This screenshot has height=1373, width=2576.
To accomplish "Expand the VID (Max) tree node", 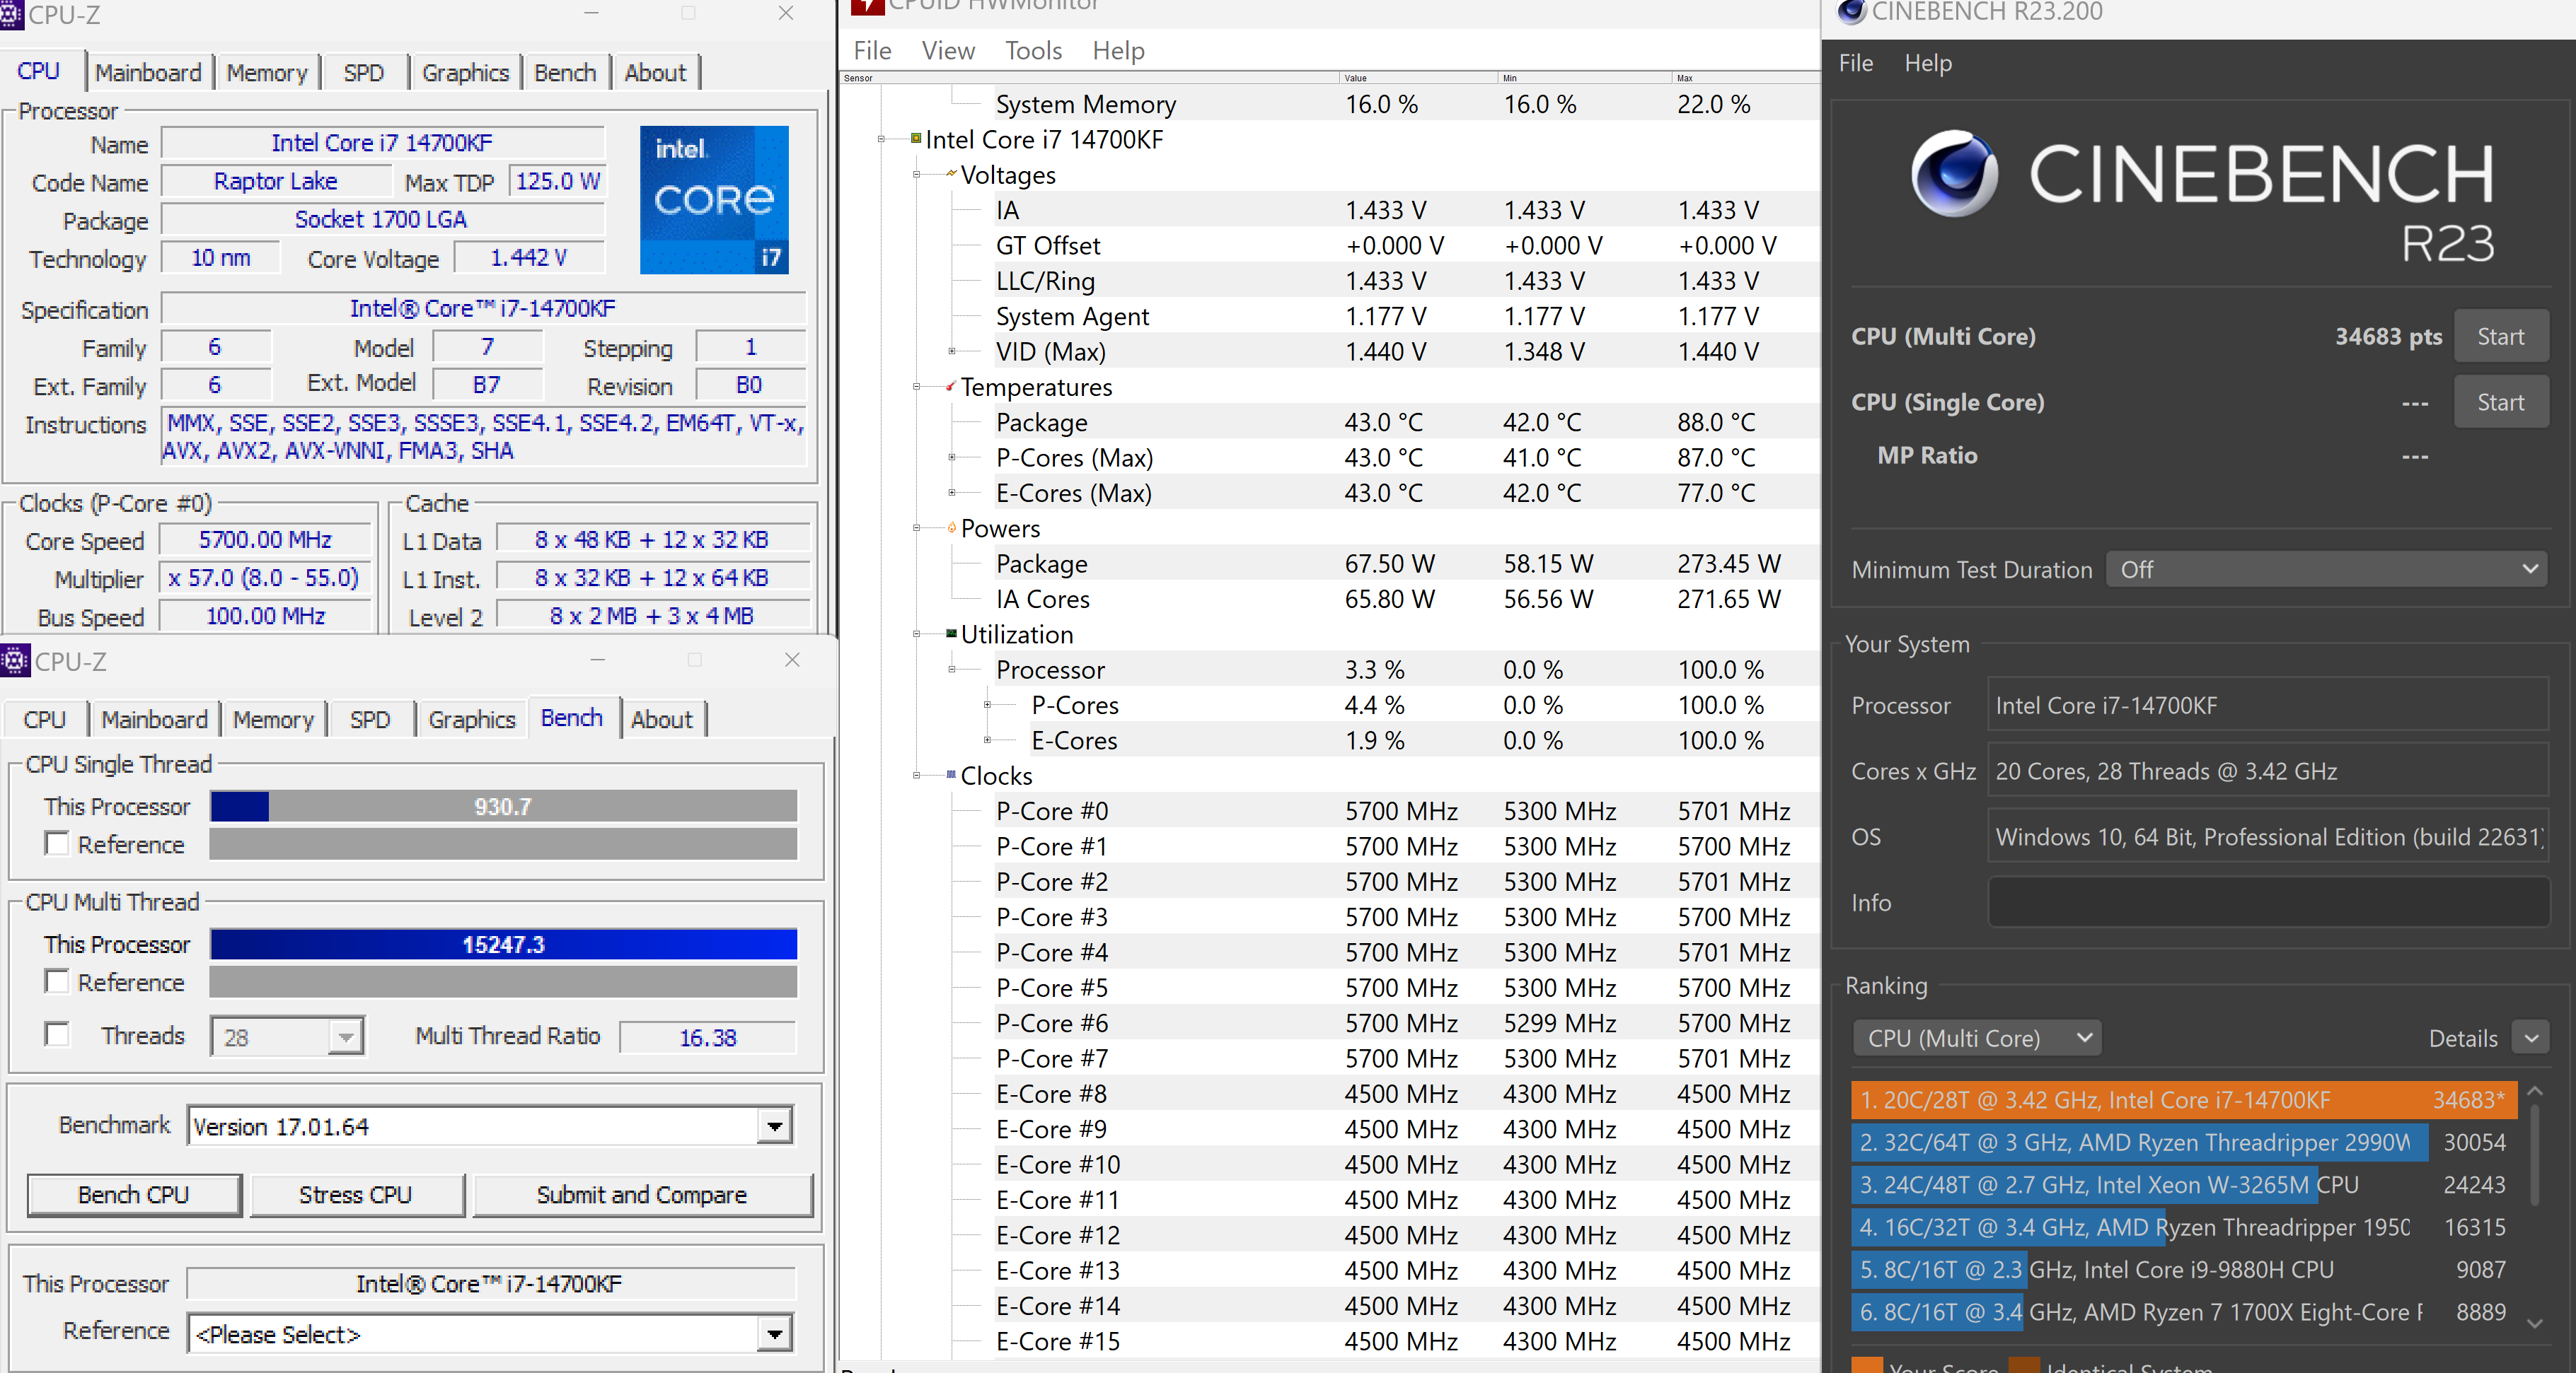I will pos(952,351).
